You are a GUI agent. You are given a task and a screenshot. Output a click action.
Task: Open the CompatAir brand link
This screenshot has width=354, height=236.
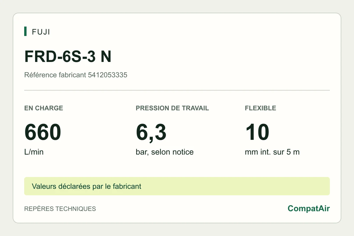(309, 209)
